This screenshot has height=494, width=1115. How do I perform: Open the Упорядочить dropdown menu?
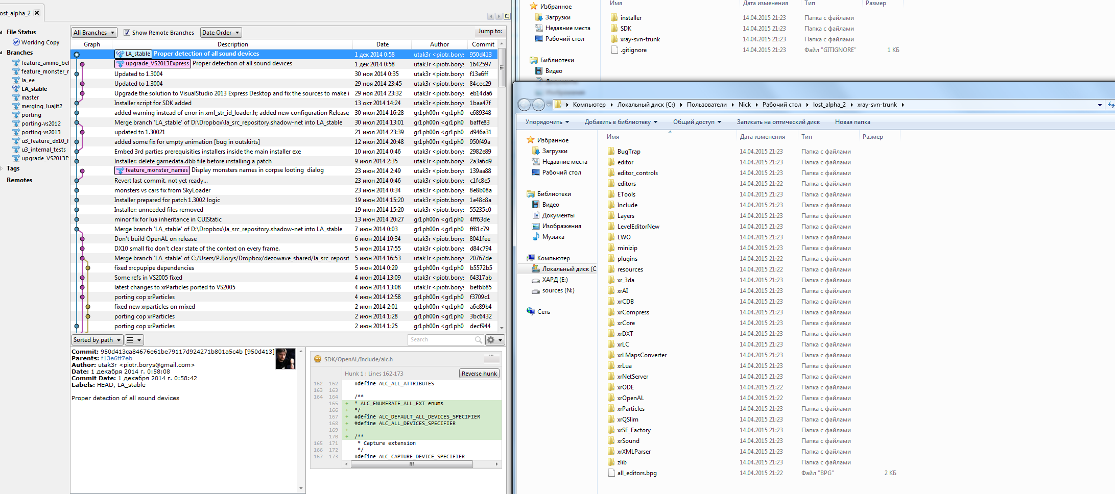click(x=547, y=122)
